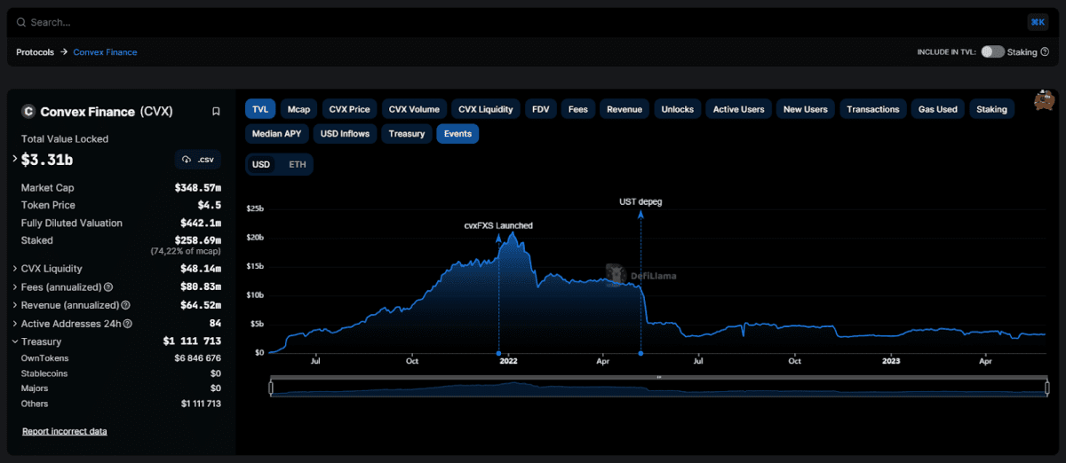Click the Market Cap value $348.57m
This screenshot has height=463, width=1066.
198,188
